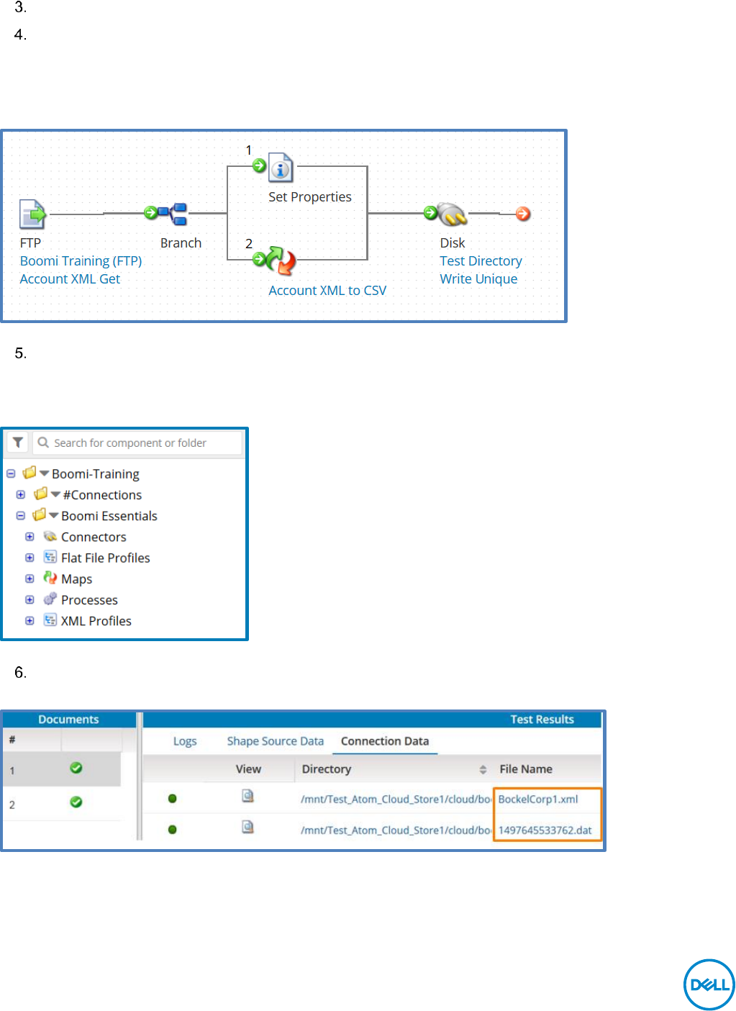This screenshot has width=736, height=1011.
Task: Click the Set Properties label
Action: pyautogui.click(x=310, y=196)
